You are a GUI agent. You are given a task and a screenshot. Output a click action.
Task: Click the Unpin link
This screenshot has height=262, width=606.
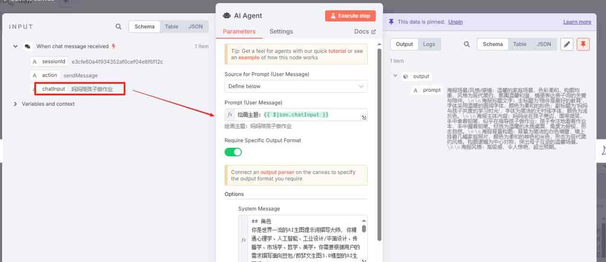click(455, 22)
